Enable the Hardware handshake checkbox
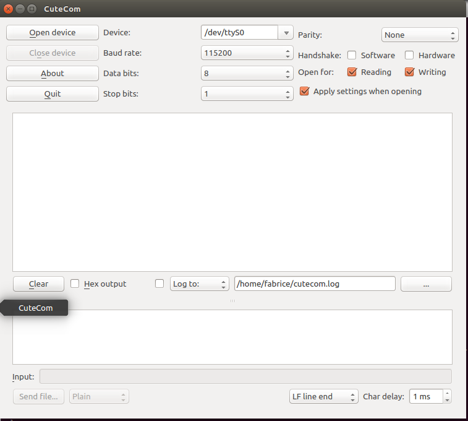 pos(409,55)
